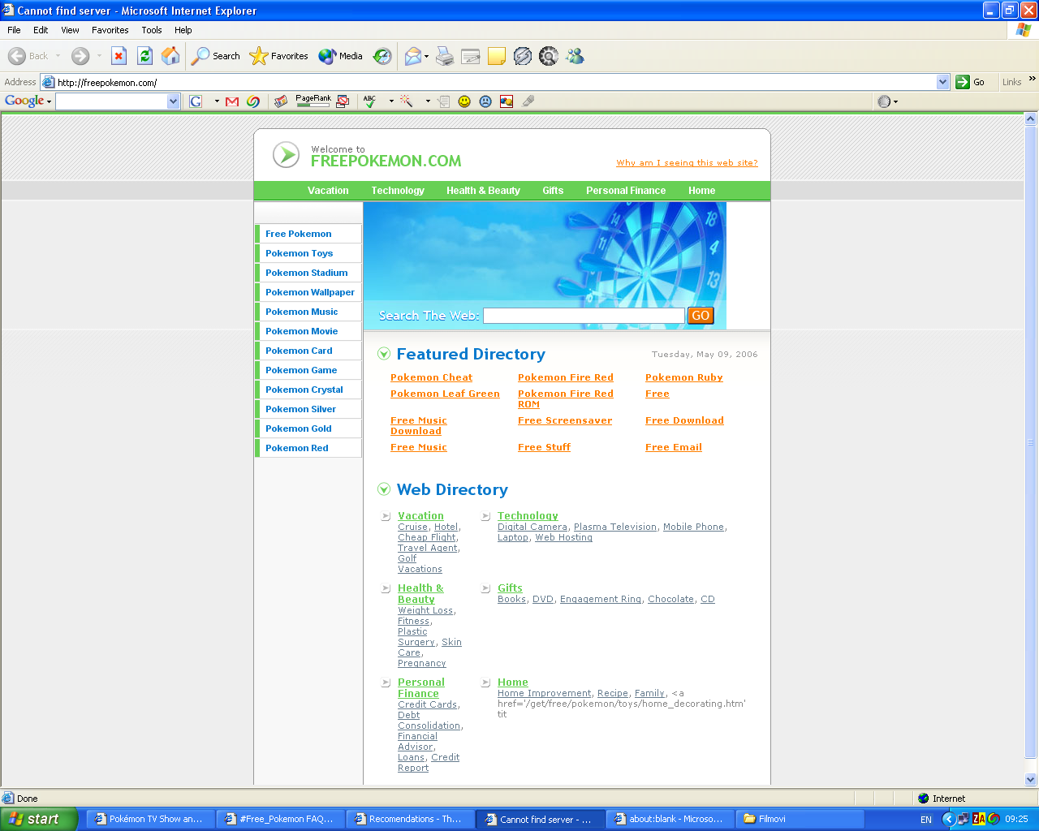Image resolution: width=1039 pixels, height=831 pixels.
Task: Open the Forward button history dropdown
Action: pyautogui.click(x=99, y=56)
